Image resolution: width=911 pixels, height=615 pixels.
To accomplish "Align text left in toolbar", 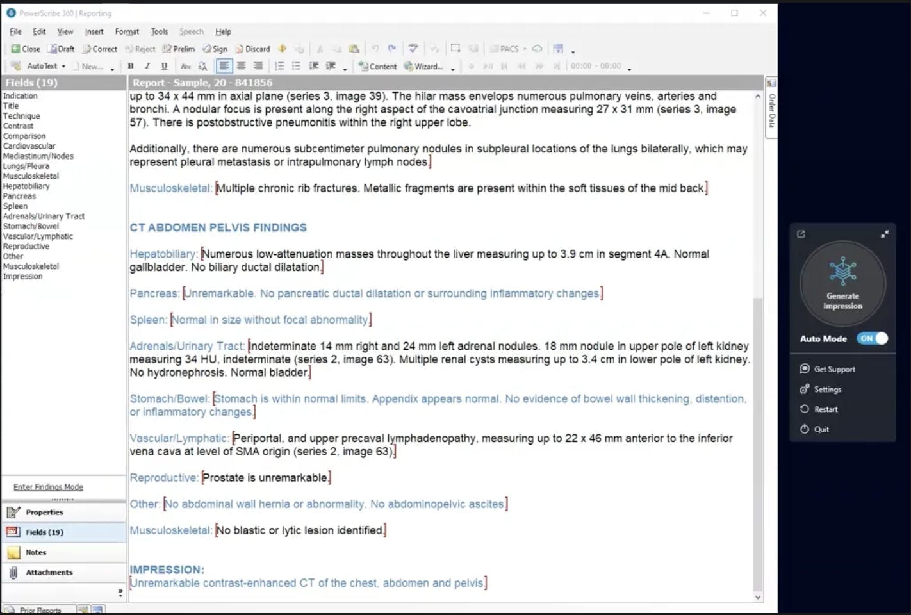I will point(224,66).
